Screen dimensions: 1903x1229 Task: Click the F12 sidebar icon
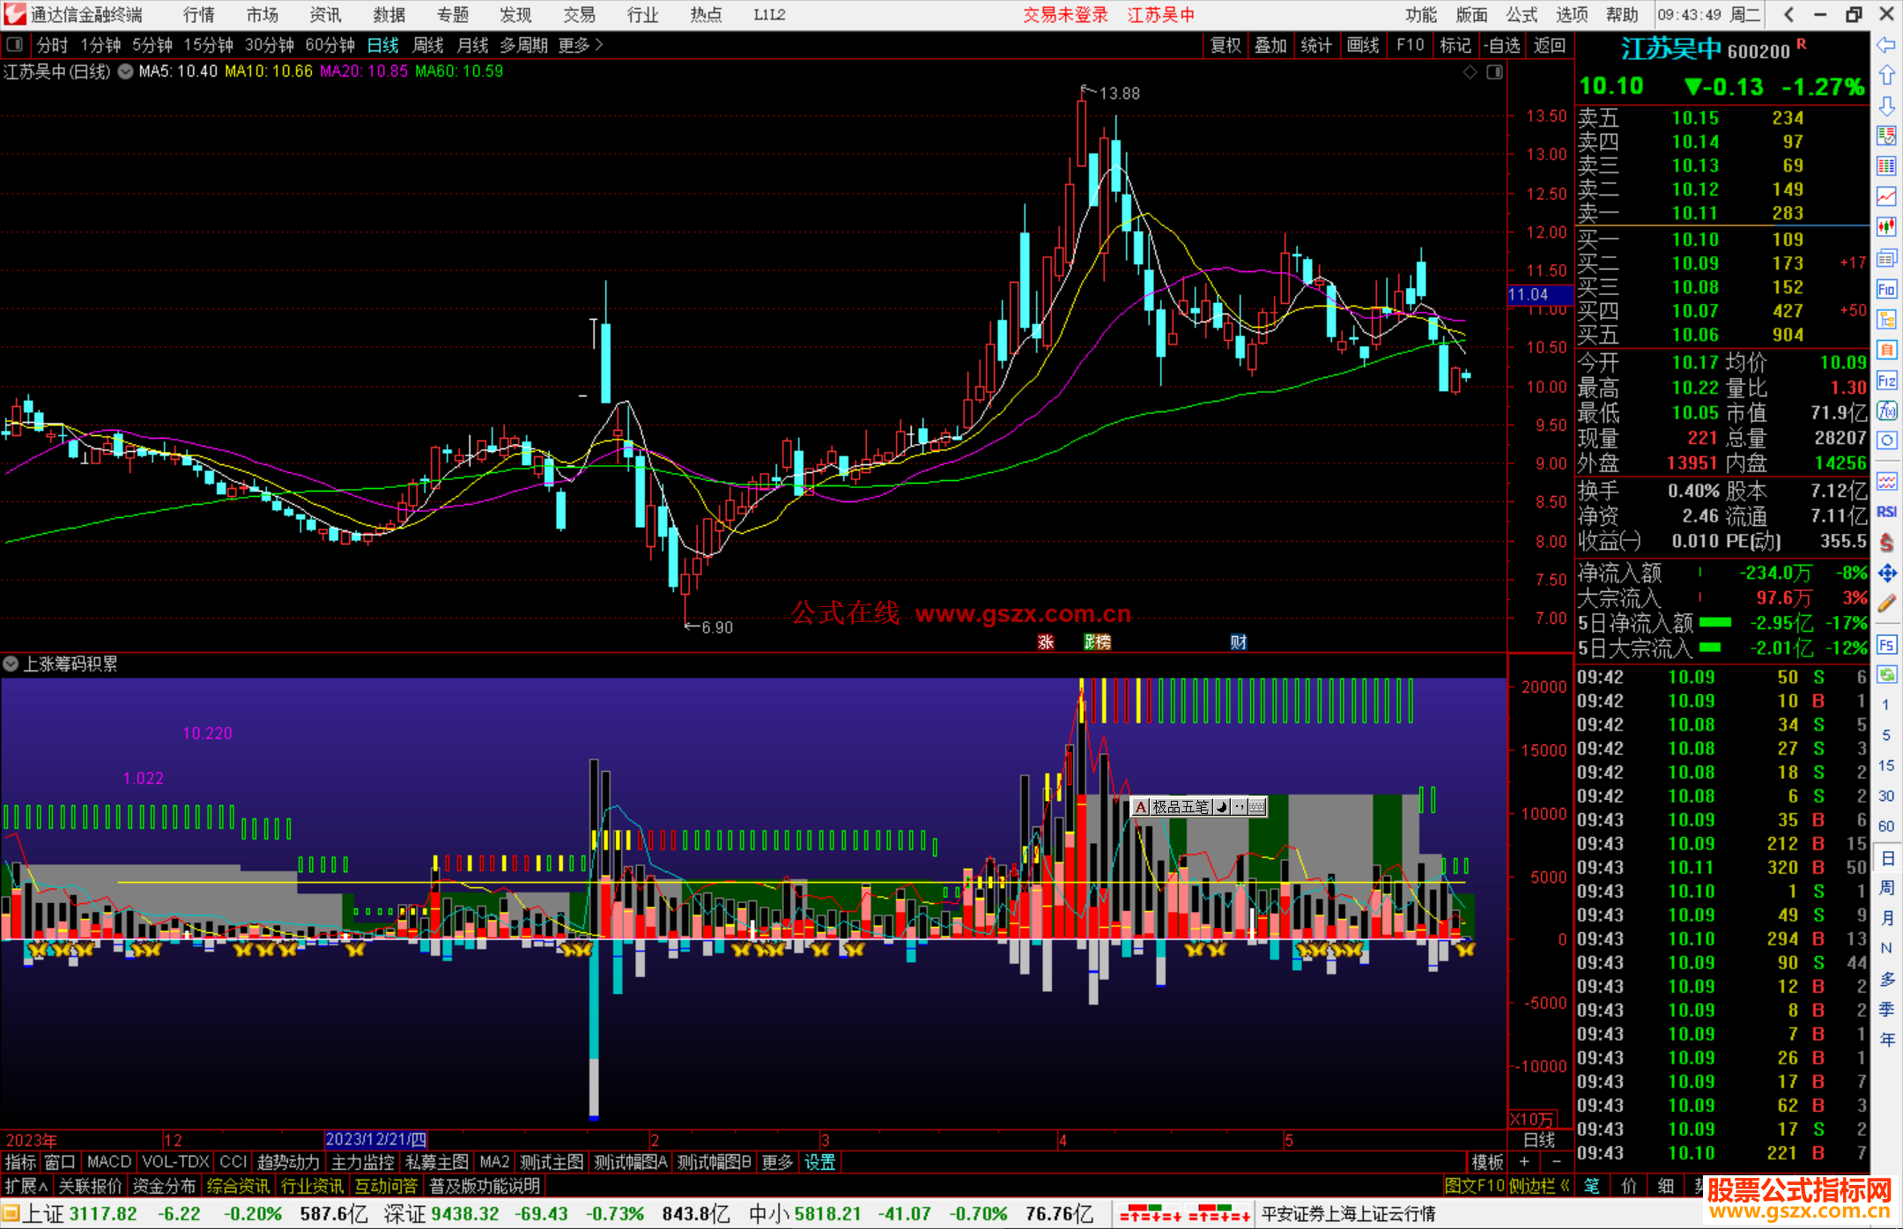(x=1886, y=381)
